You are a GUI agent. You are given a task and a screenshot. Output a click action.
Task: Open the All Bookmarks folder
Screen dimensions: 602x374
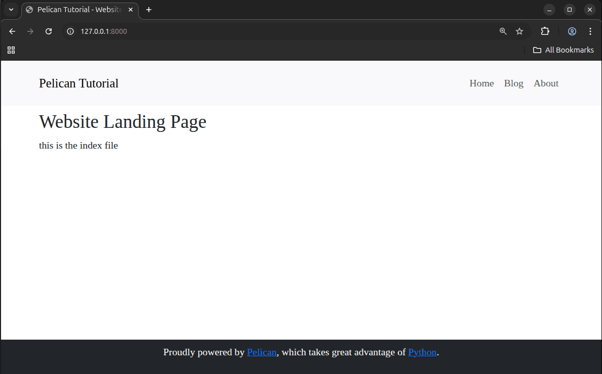[x=563, y=50]
